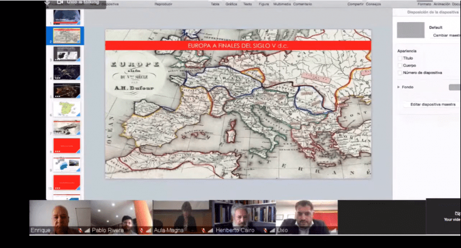Enable the Cuerpo checkbox

coord(400,65)
